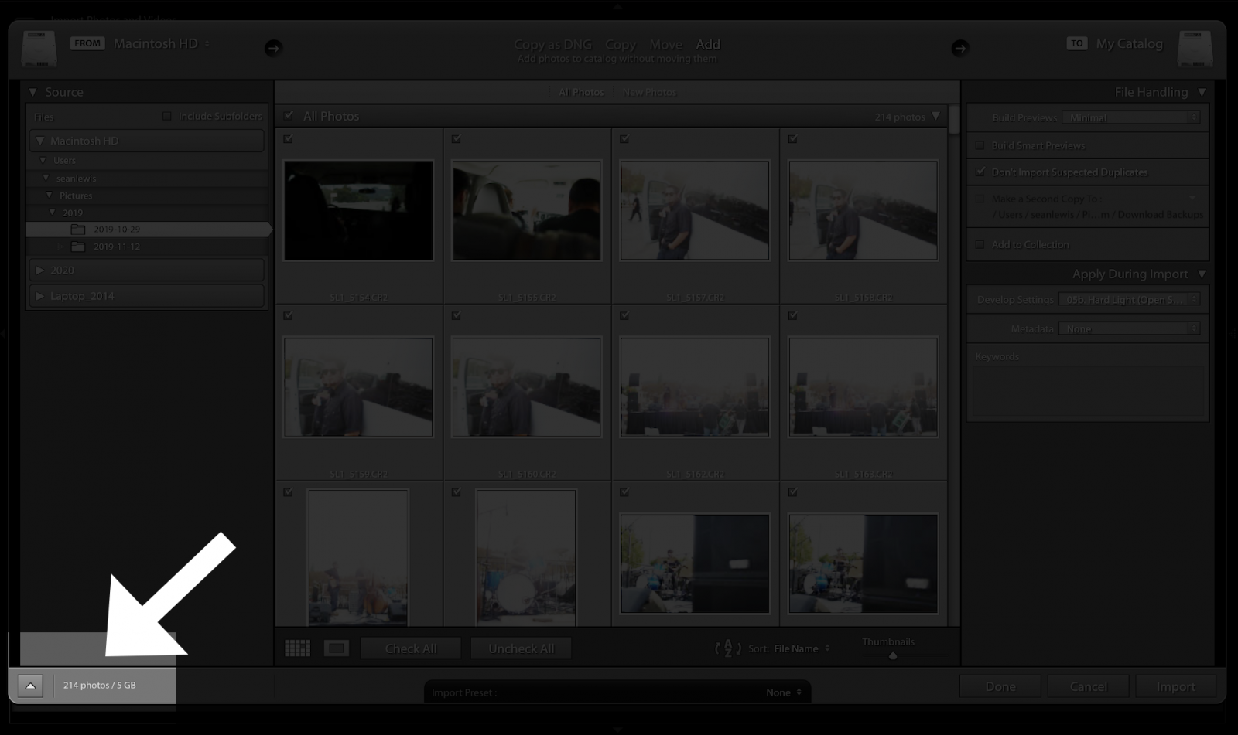The width and height of the screenshot is (1238, 735).
Task: Switch to loupe view
Action: tap(337, 648)
